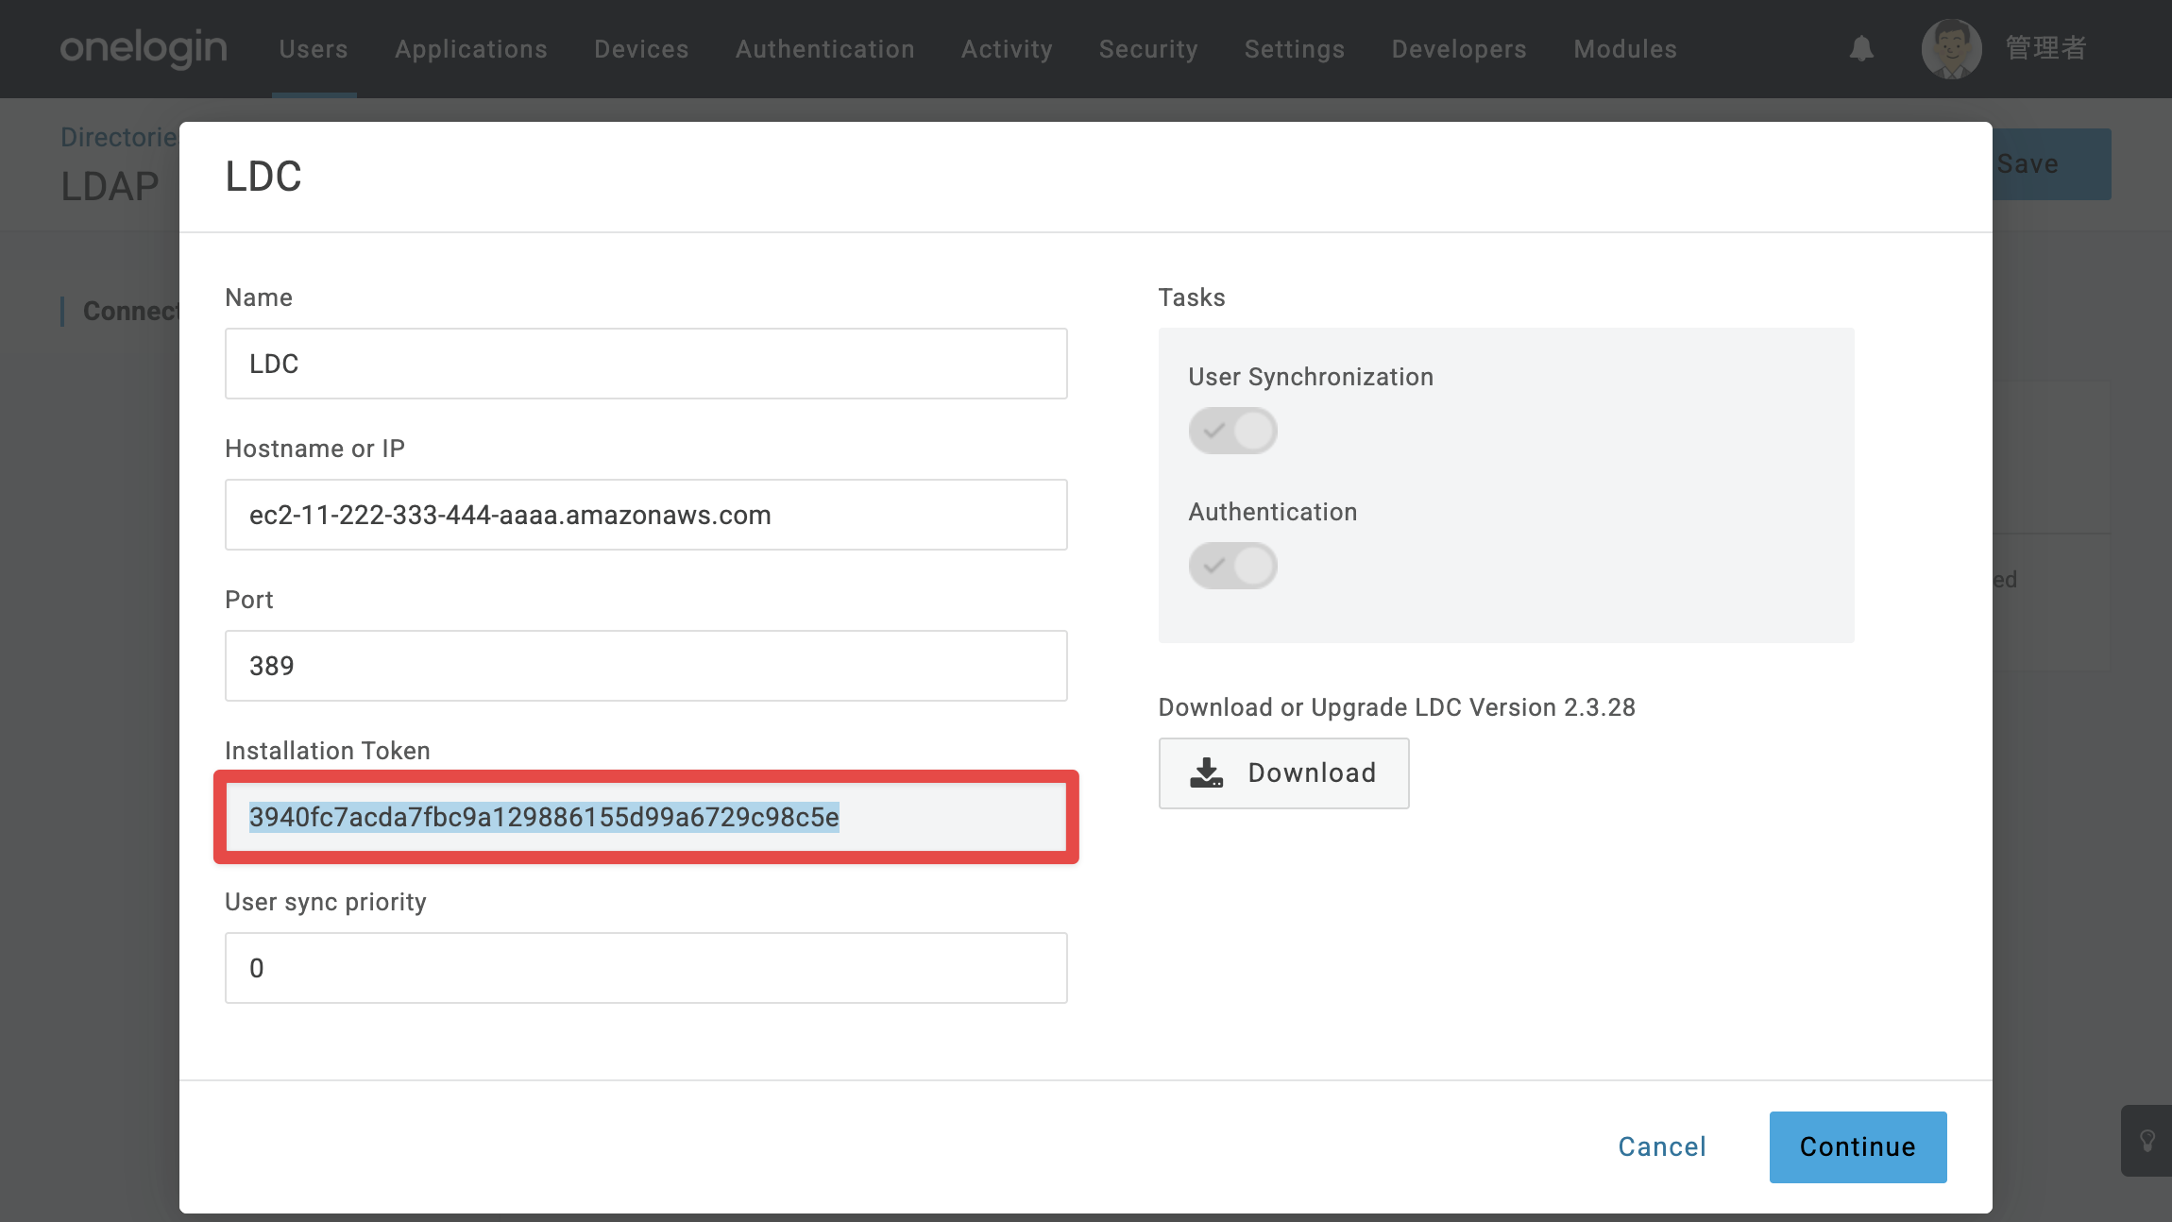The image size is (2172, 1222).
Task: Click the Tasks heading
Action: [1192, 297]
